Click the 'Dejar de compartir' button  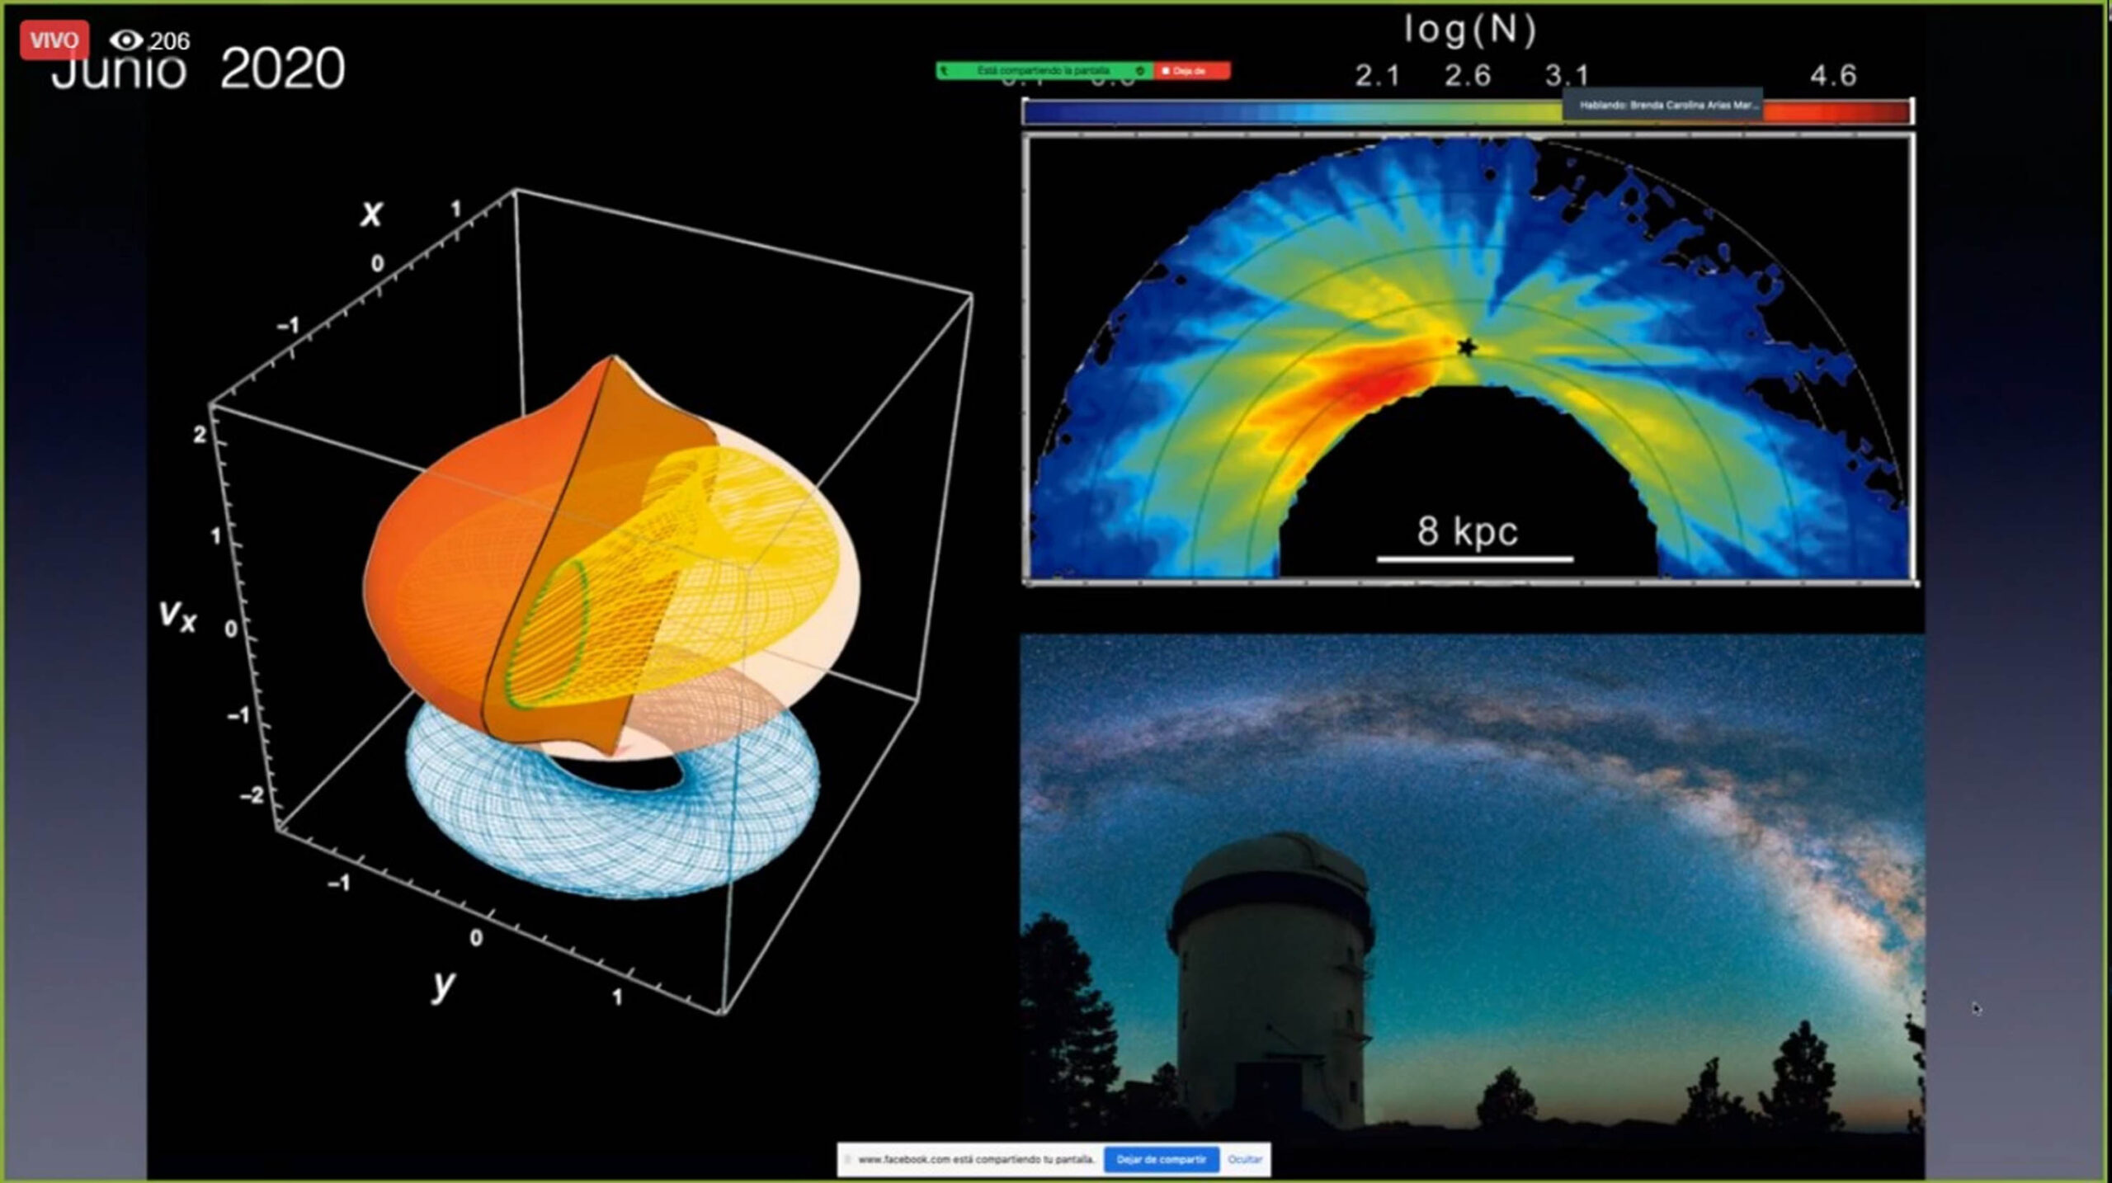tap(1161, 1159)
